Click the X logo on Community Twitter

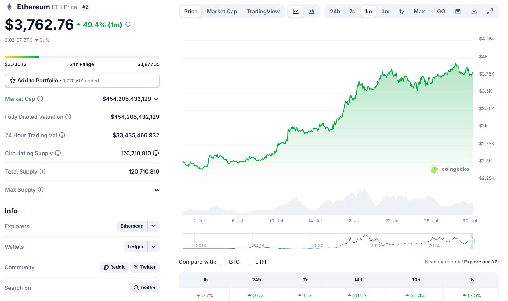(136, 267)
